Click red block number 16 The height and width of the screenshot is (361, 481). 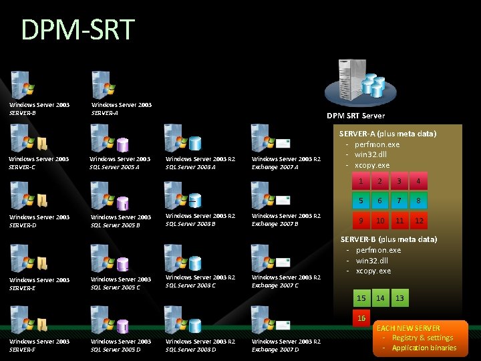pos(361,318)
